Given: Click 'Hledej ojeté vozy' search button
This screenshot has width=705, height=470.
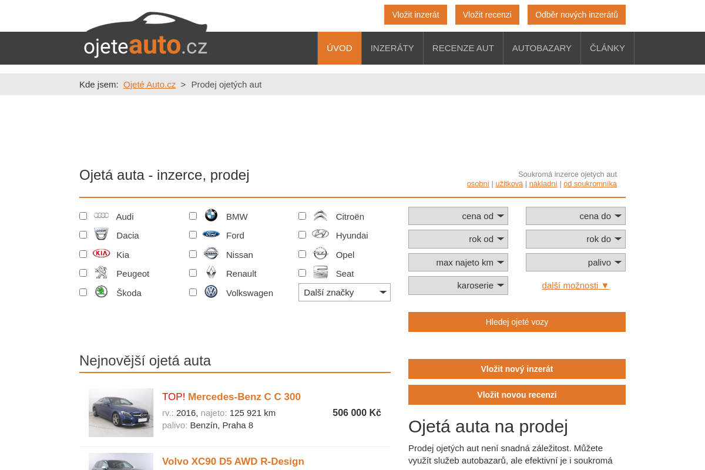Looking at the screenshot, I should 517,322.
